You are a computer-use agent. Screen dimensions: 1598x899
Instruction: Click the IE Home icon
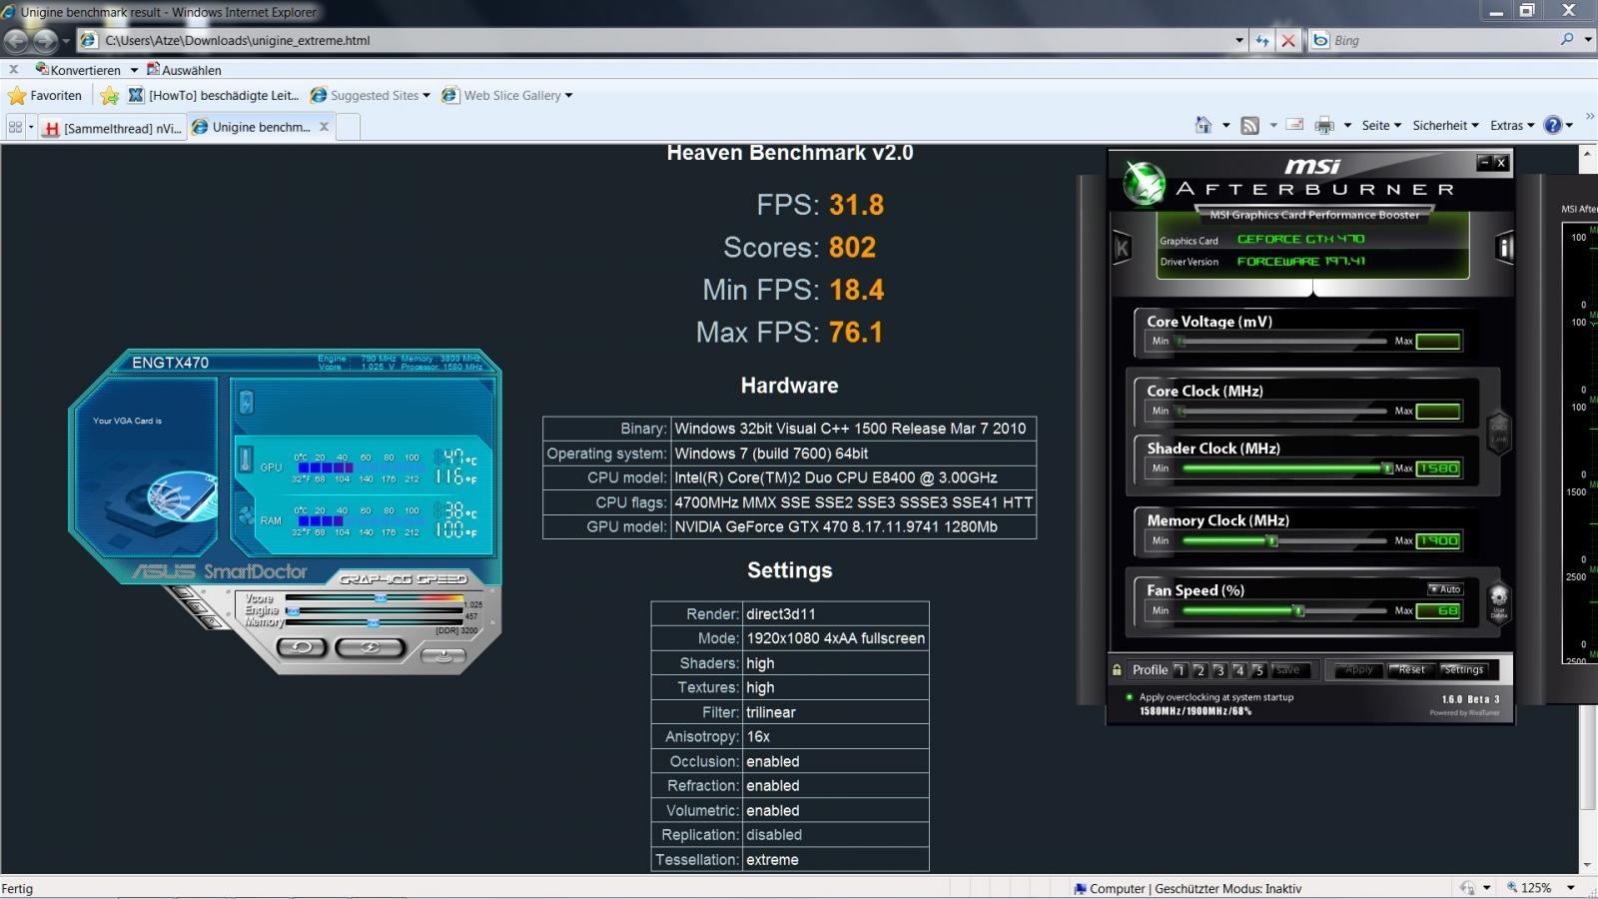(x=1203, y=125)
